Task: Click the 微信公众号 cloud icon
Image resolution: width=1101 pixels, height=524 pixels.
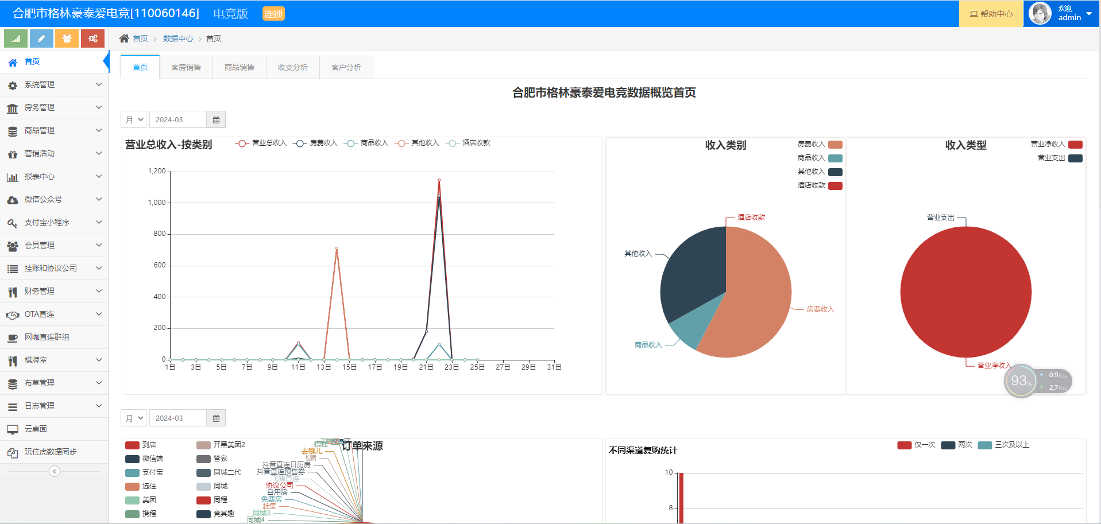Action: point(13,200)
